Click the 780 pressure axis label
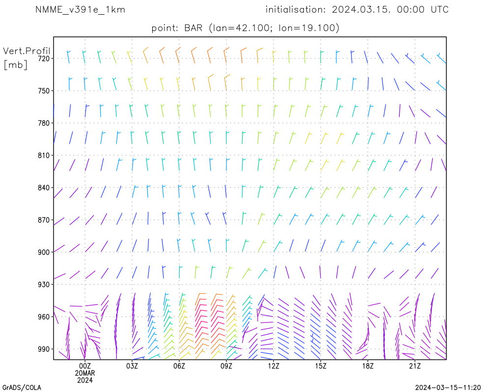 pos(44,123)
